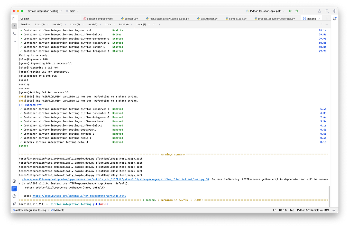Image resolution: width=349 pixels, height=227 pixels.
Task: Run the current Python tests configuration
Action: coord(290,11)
